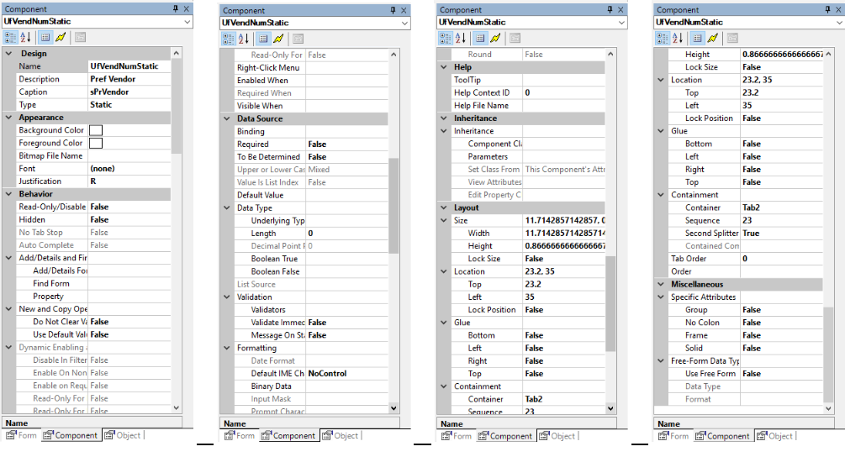
Task: Collapse the Layout category
Action: (443, 207)
